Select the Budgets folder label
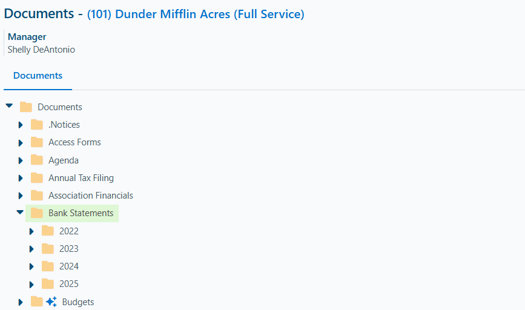Image resolution: width=525 pixels, height=310 pixels. [78, 302]
